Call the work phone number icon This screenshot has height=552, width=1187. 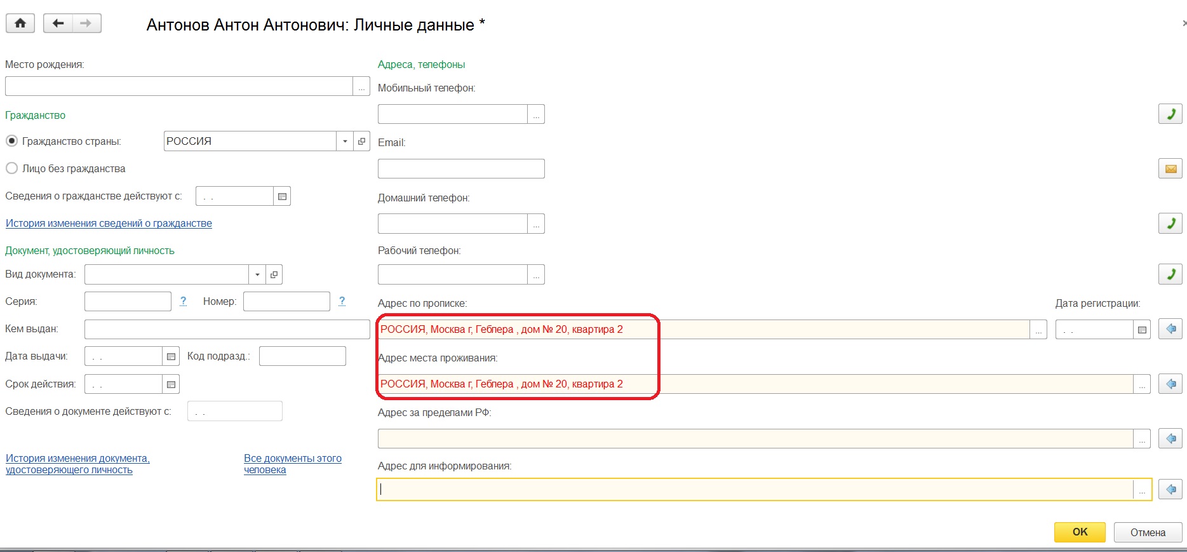click(x=1170, y=274)
